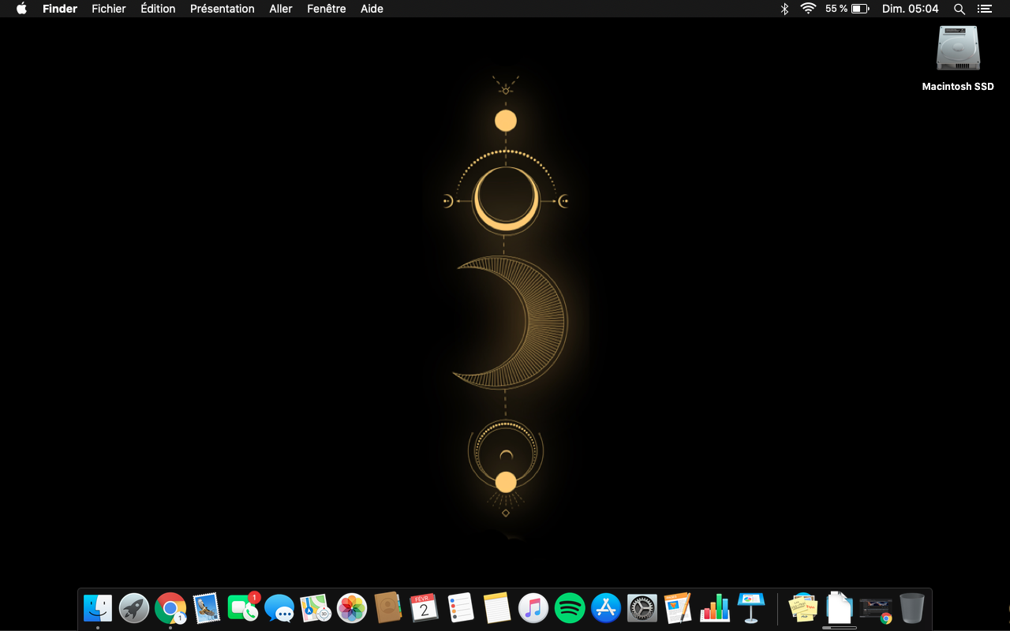
Task: Open the Édition menu
Action: pyautogui.click(x=158, y=9)
